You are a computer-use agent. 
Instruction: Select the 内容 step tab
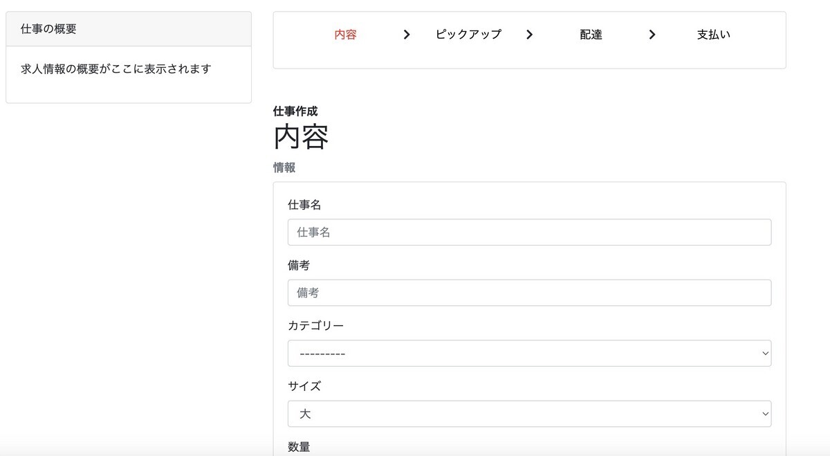pos(345,35)
